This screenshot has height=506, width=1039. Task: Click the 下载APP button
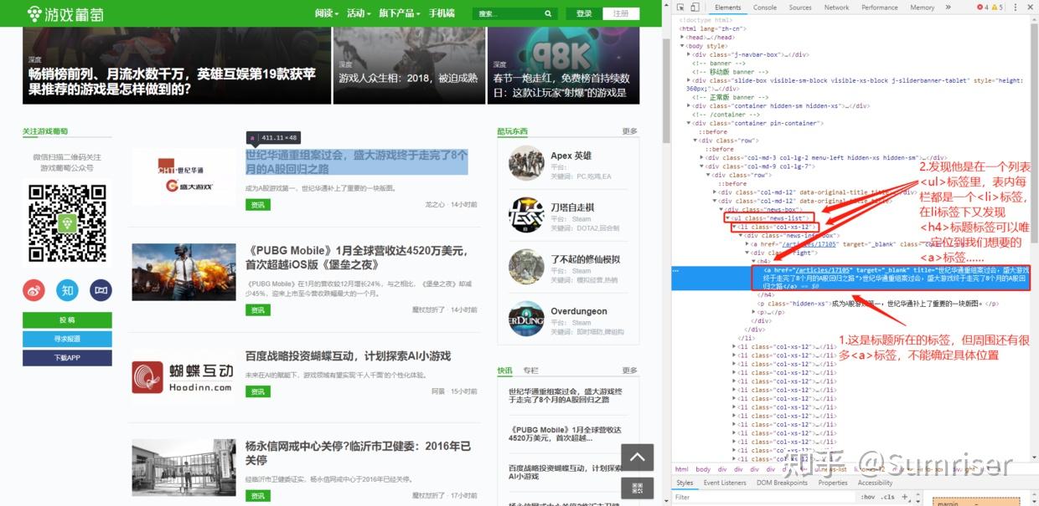(x=67, y=357)
